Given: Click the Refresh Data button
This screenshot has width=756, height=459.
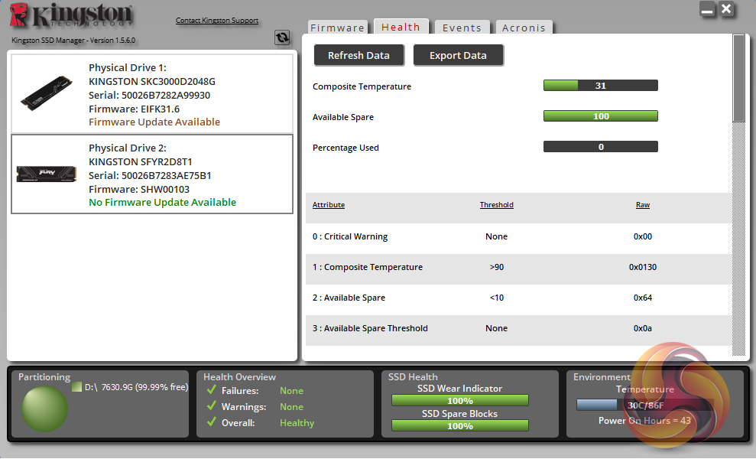Looking at the screenshot, I should click(359, 56).
